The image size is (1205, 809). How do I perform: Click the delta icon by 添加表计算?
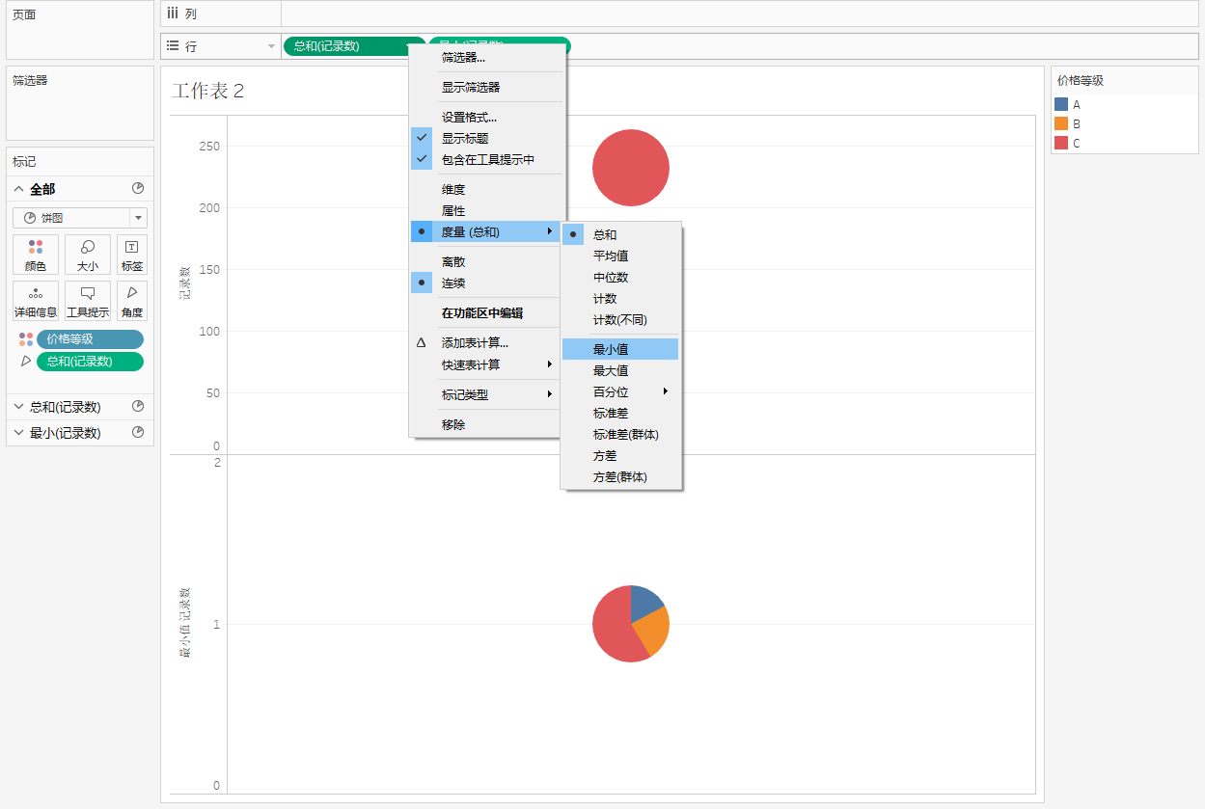[421, 342]
